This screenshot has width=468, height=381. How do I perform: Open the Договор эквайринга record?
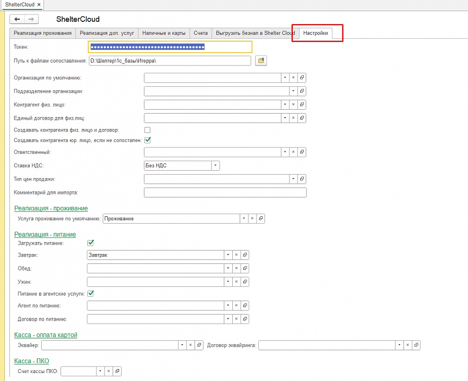click(x=416, y=345)
